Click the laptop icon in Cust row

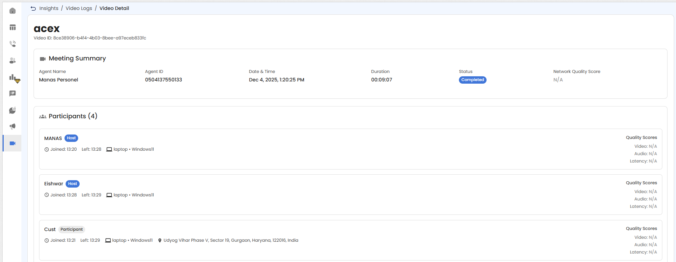pyautogui.click(x=108, y=240)
